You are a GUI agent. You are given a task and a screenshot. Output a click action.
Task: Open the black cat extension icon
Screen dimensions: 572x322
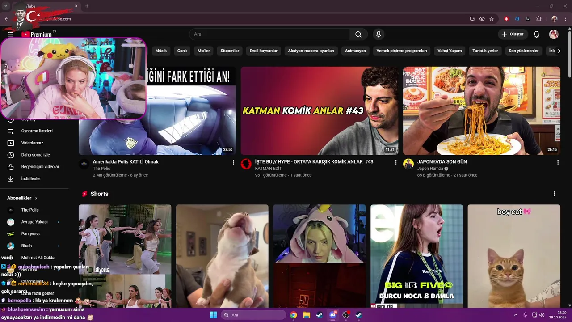pyautogui.click(x=528, y=19)
